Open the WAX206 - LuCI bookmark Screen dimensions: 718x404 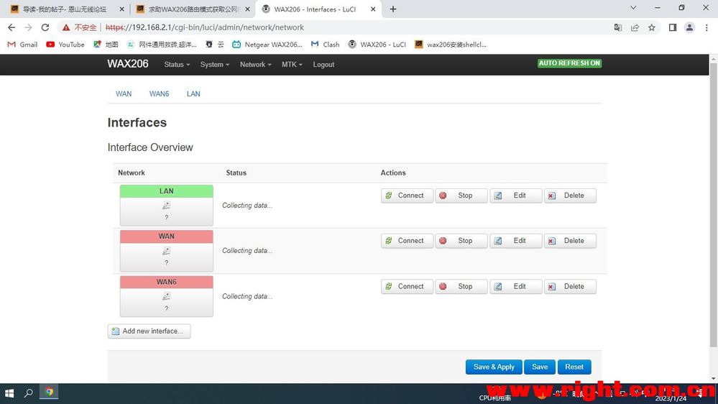pyautogui.click(x=377, y=45)
